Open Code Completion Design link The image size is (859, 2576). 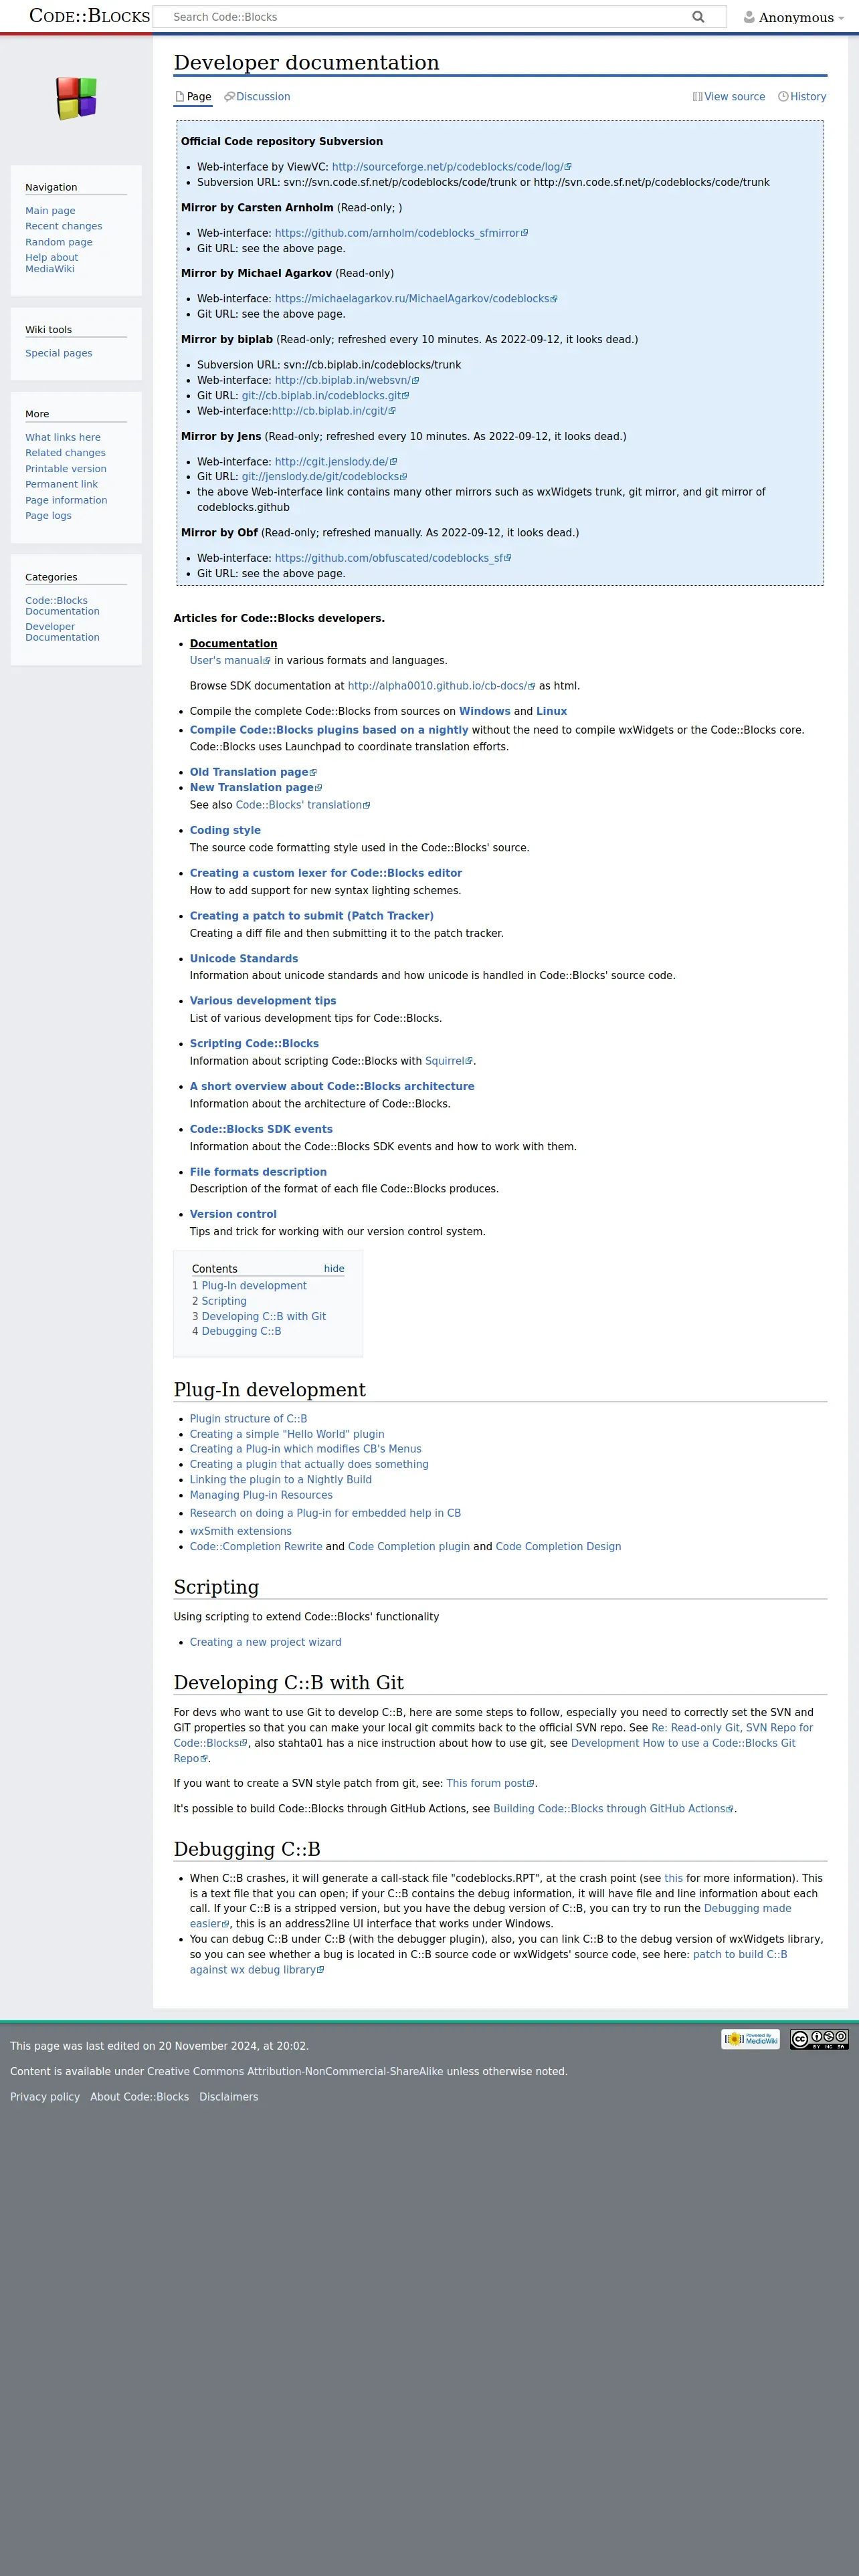click(558, 1546)
